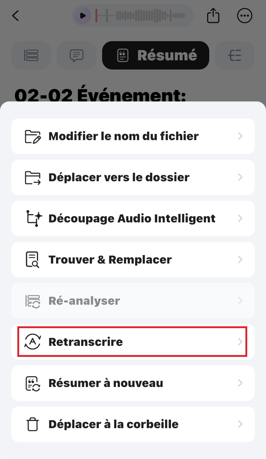Tap the 02-02 Événement title
This screenshot has height=459, width=266.
click(x=100, y=96)
